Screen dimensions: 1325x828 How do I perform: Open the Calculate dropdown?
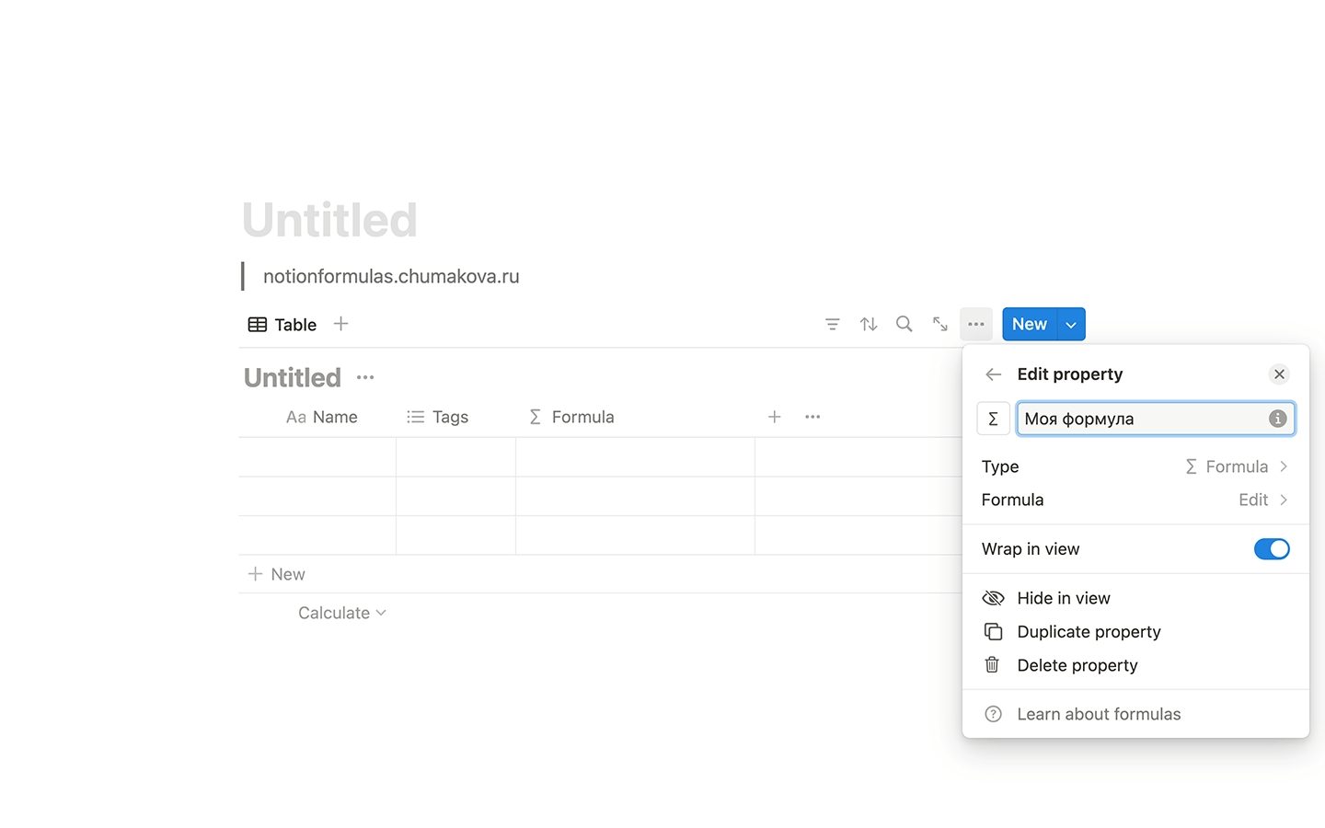(341, 613)
